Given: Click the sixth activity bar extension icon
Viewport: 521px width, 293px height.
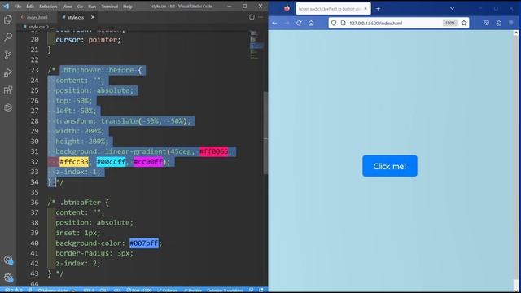Looking at the screenshot, I should [8, 107].
